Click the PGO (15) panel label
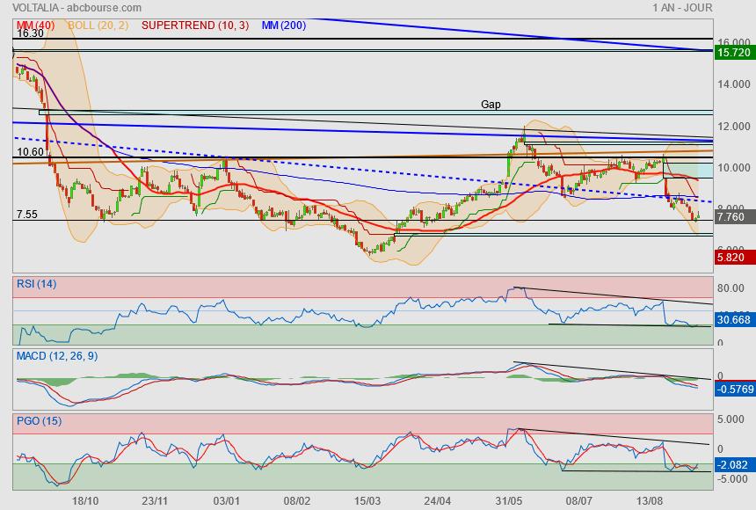The height and width of the screenshot is (510, 756). [39, 420]
